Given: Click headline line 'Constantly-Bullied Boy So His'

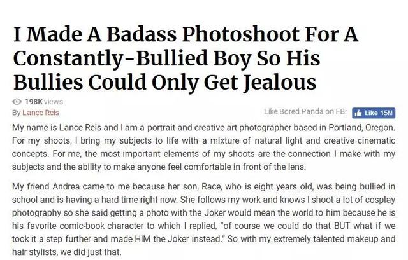Looking at the screenshot, I should [x=166, y=58].
